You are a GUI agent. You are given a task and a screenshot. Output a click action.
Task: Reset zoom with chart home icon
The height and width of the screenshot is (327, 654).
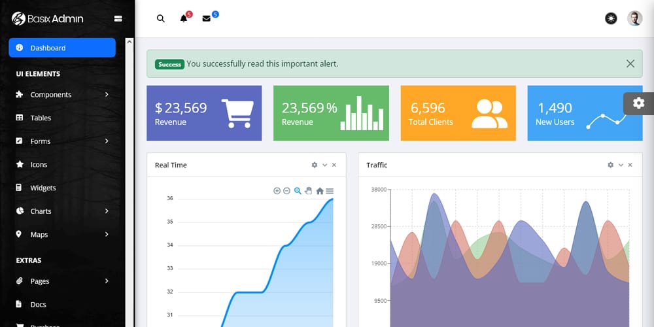[320, 191]
